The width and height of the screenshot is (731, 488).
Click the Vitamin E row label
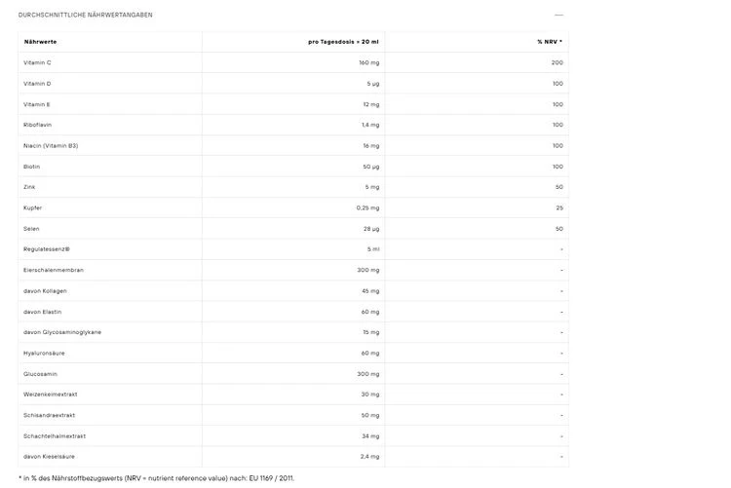coord(37,104)
